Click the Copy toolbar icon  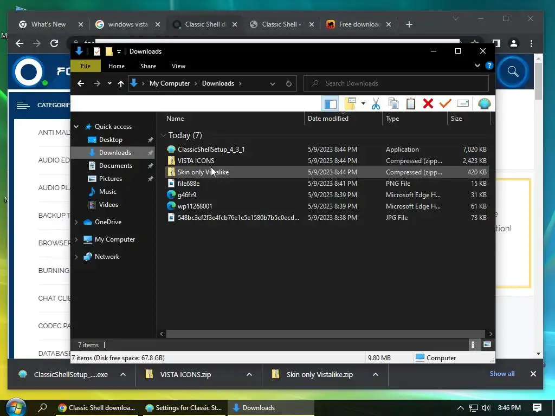pos(393,103)
